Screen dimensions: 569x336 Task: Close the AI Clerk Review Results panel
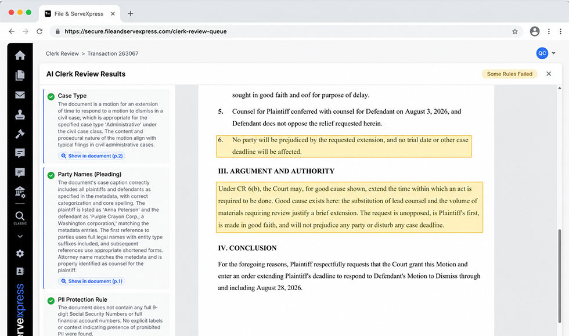(x=549, y=74)
